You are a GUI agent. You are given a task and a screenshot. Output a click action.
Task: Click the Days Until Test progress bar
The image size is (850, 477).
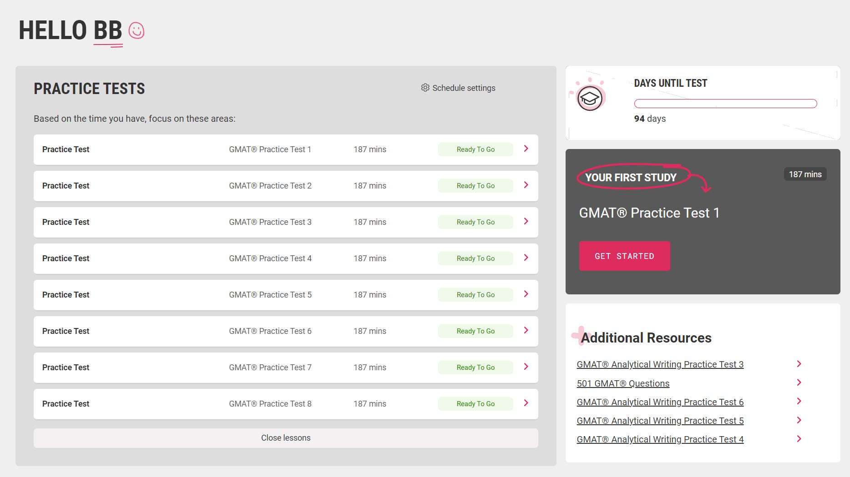(x=725, y=104)
